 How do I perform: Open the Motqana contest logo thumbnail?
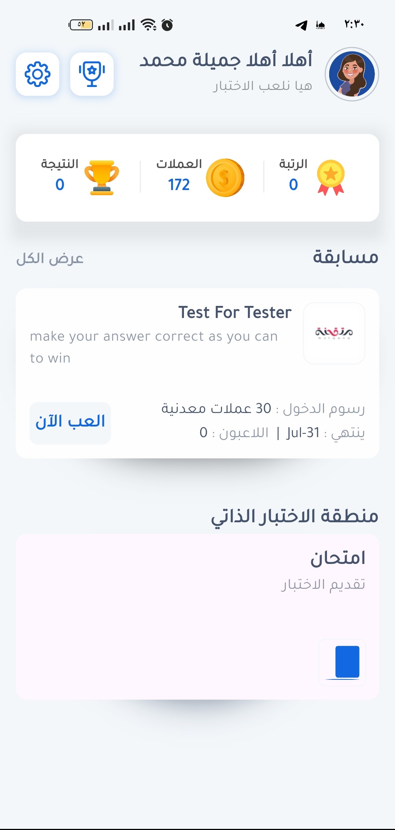[x=334, y=333]
